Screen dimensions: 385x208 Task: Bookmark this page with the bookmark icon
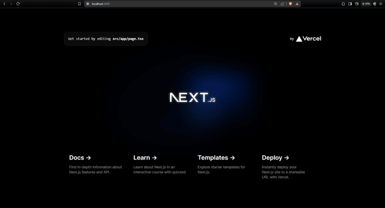click(79, 4)
